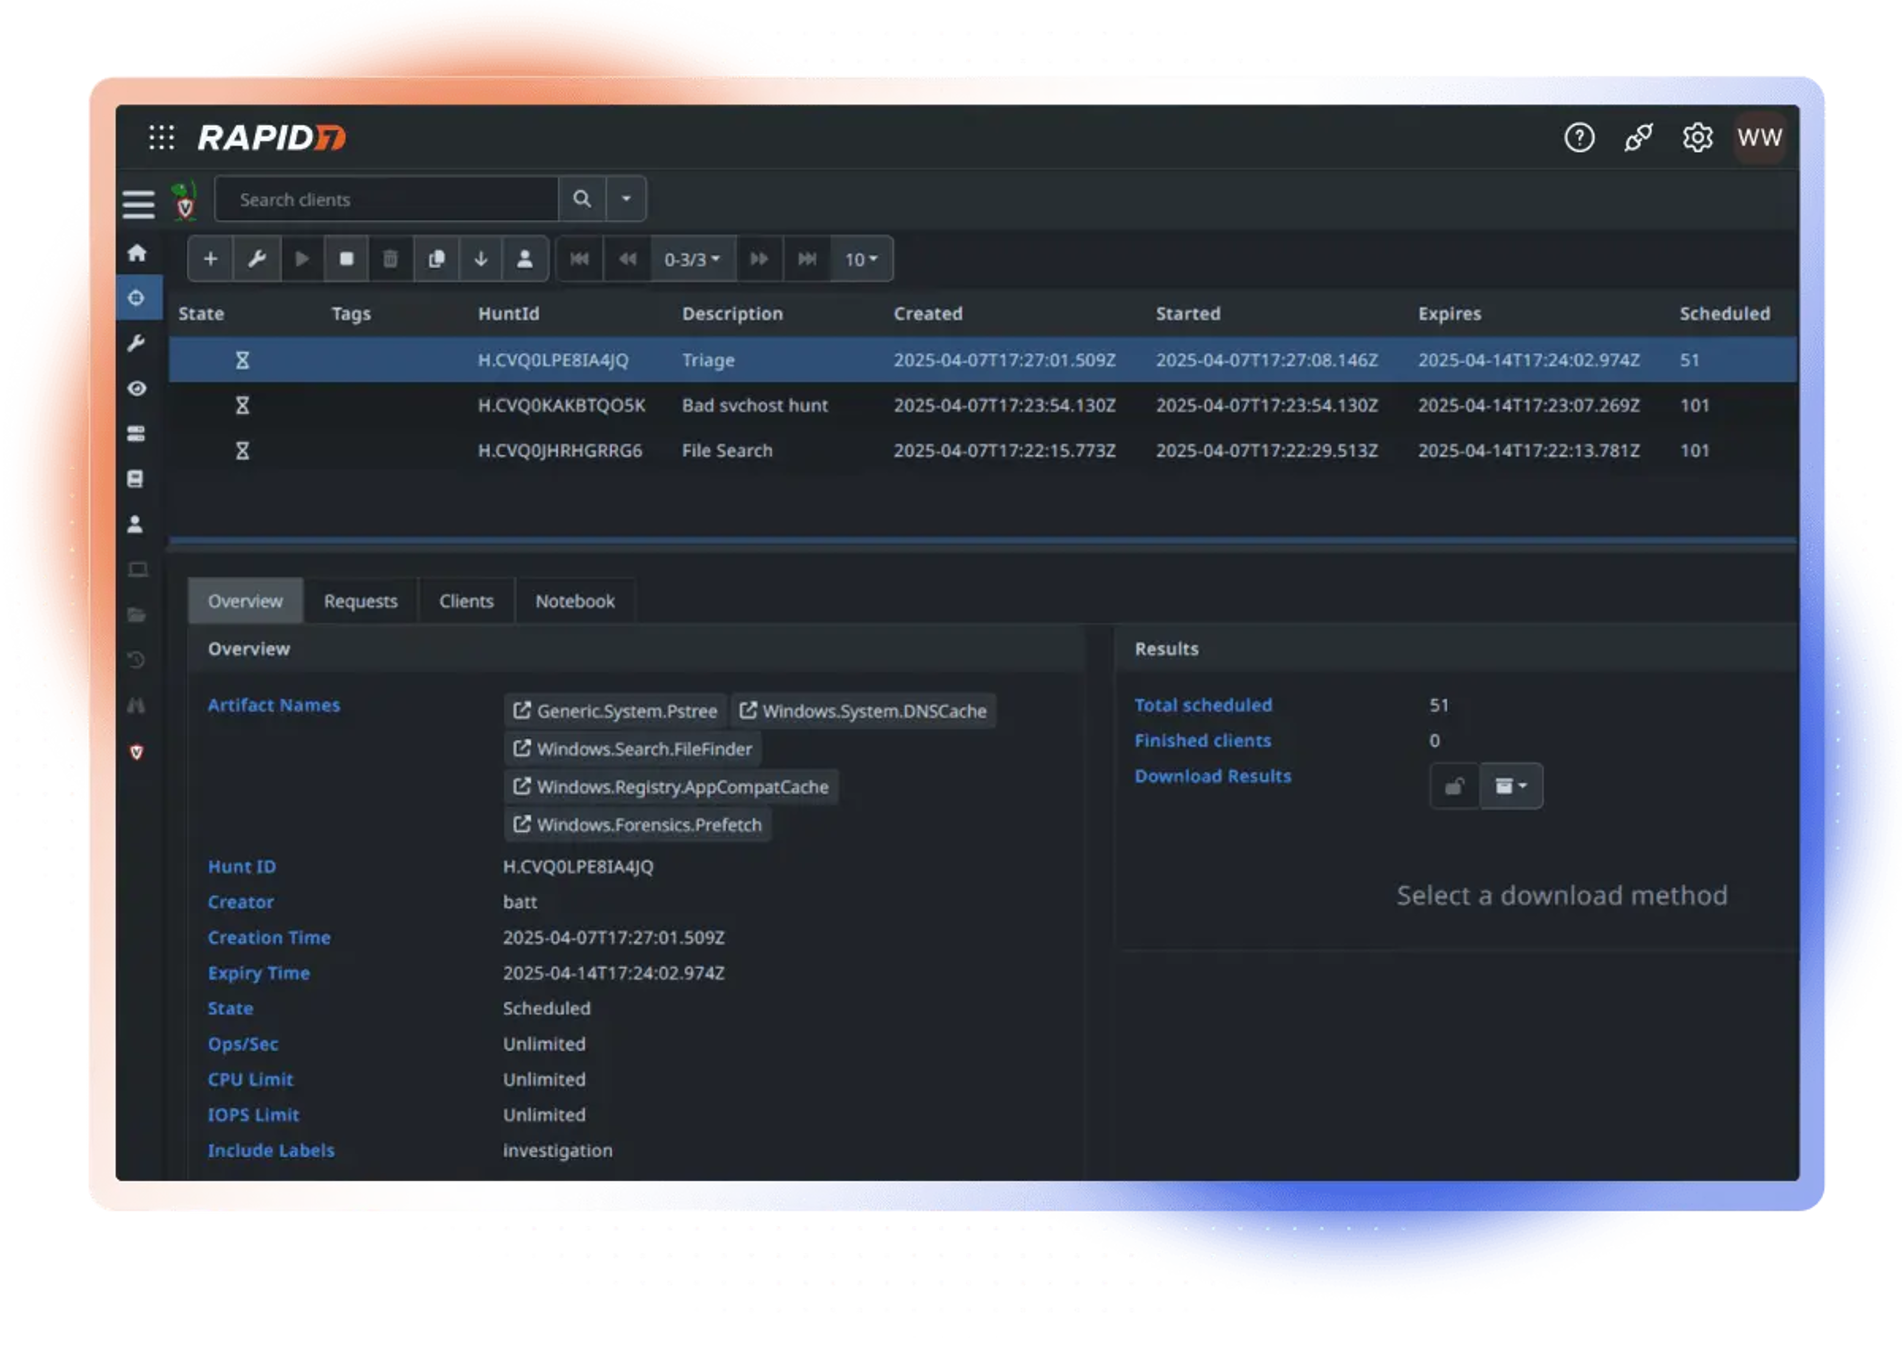Viewport: 1902px width, 1349px height.
Task: Click the folder VFS sidebar icon
Action: click(x=137, y=615)
